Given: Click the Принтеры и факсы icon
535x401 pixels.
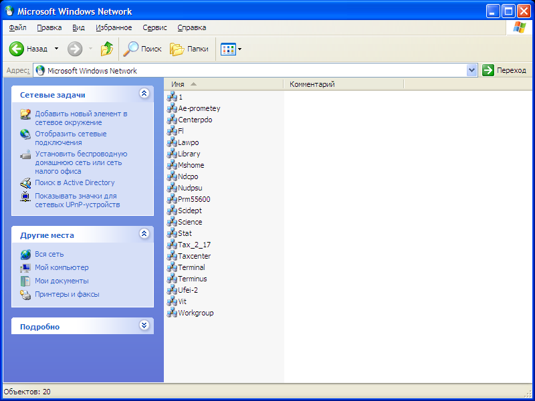Looking at the screenshot, I should coord(25,295).
